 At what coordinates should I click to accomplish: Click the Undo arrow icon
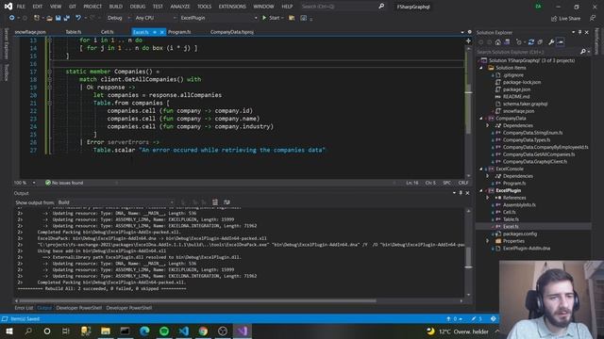[78, 18]
